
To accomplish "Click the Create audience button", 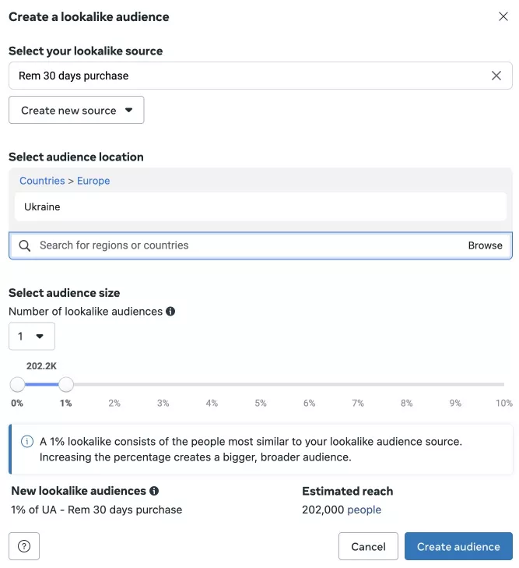I will point(458,546).
